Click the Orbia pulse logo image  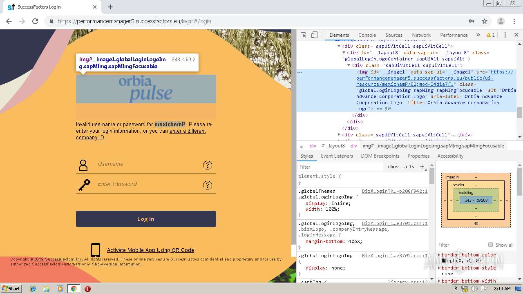pos(146,89)
